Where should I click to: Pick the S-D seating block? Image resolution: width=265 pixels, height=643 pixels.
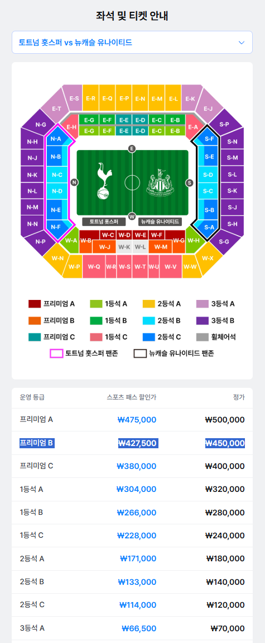point(208,175)
